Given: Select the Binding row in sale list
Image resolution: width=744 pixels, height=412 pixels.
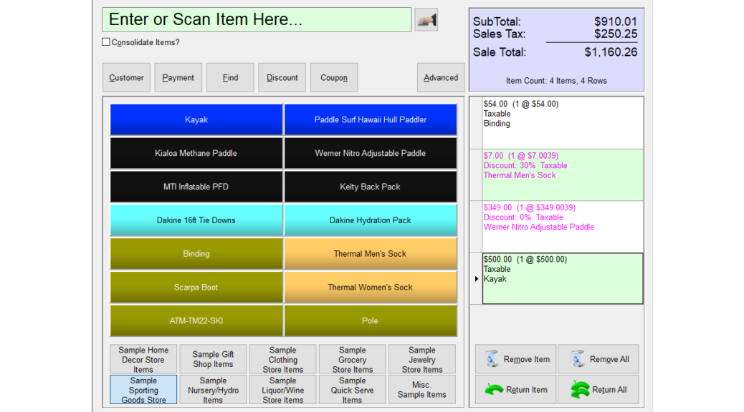Looking at the screenshot, I should pyautogui.click(x=562, y=122).
